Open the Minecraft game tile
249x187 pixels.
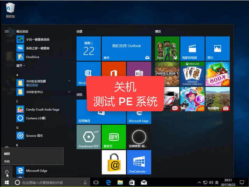167,73
